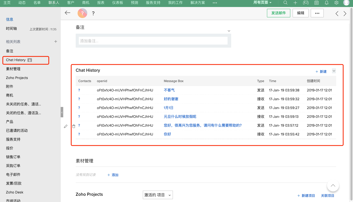
Task: Open the calendar from the top bar
Action: point(316,3)
